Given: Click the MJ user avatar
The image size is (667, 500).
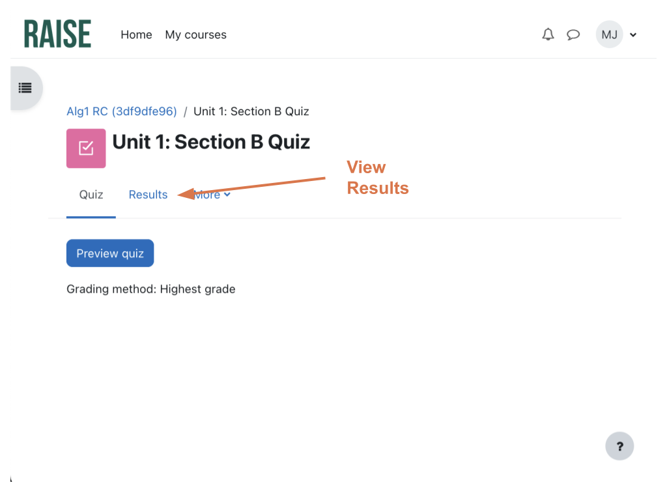Looking at the screenshot, I should pos(609,35).
